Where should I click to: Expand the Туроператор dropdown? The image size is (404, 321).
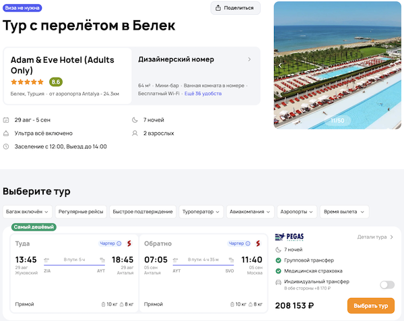pyautogui.click(x=201, y=212)
